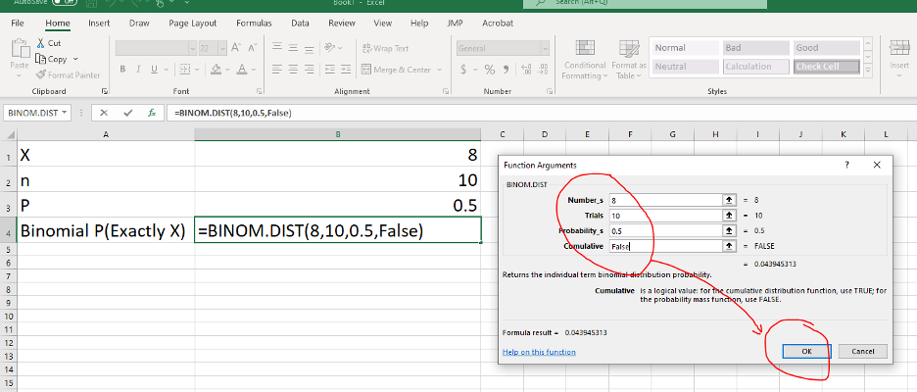Select the Format Painter brush
Image resolution: width=917 pixels, height=392 pixels.
[40, 74]
